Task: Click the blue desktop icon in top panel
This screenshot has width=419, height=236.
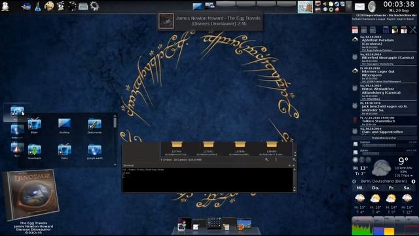Action: (x=198, y=7)
